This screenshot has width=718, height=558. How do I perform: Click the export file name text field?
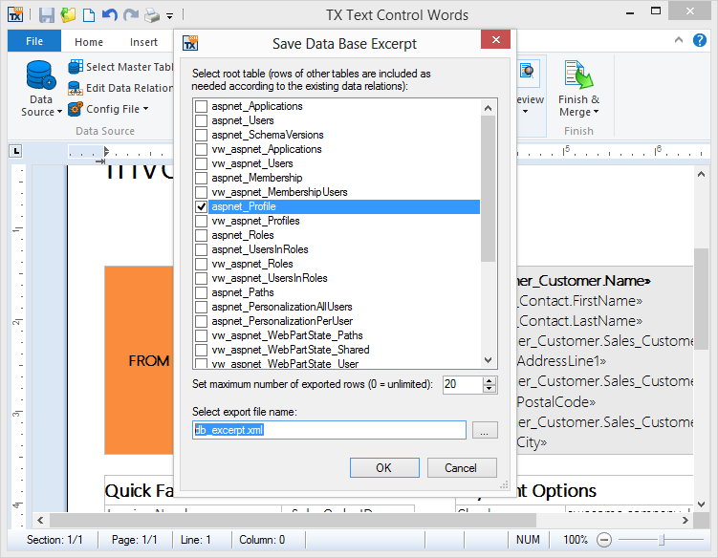point(329,431)
